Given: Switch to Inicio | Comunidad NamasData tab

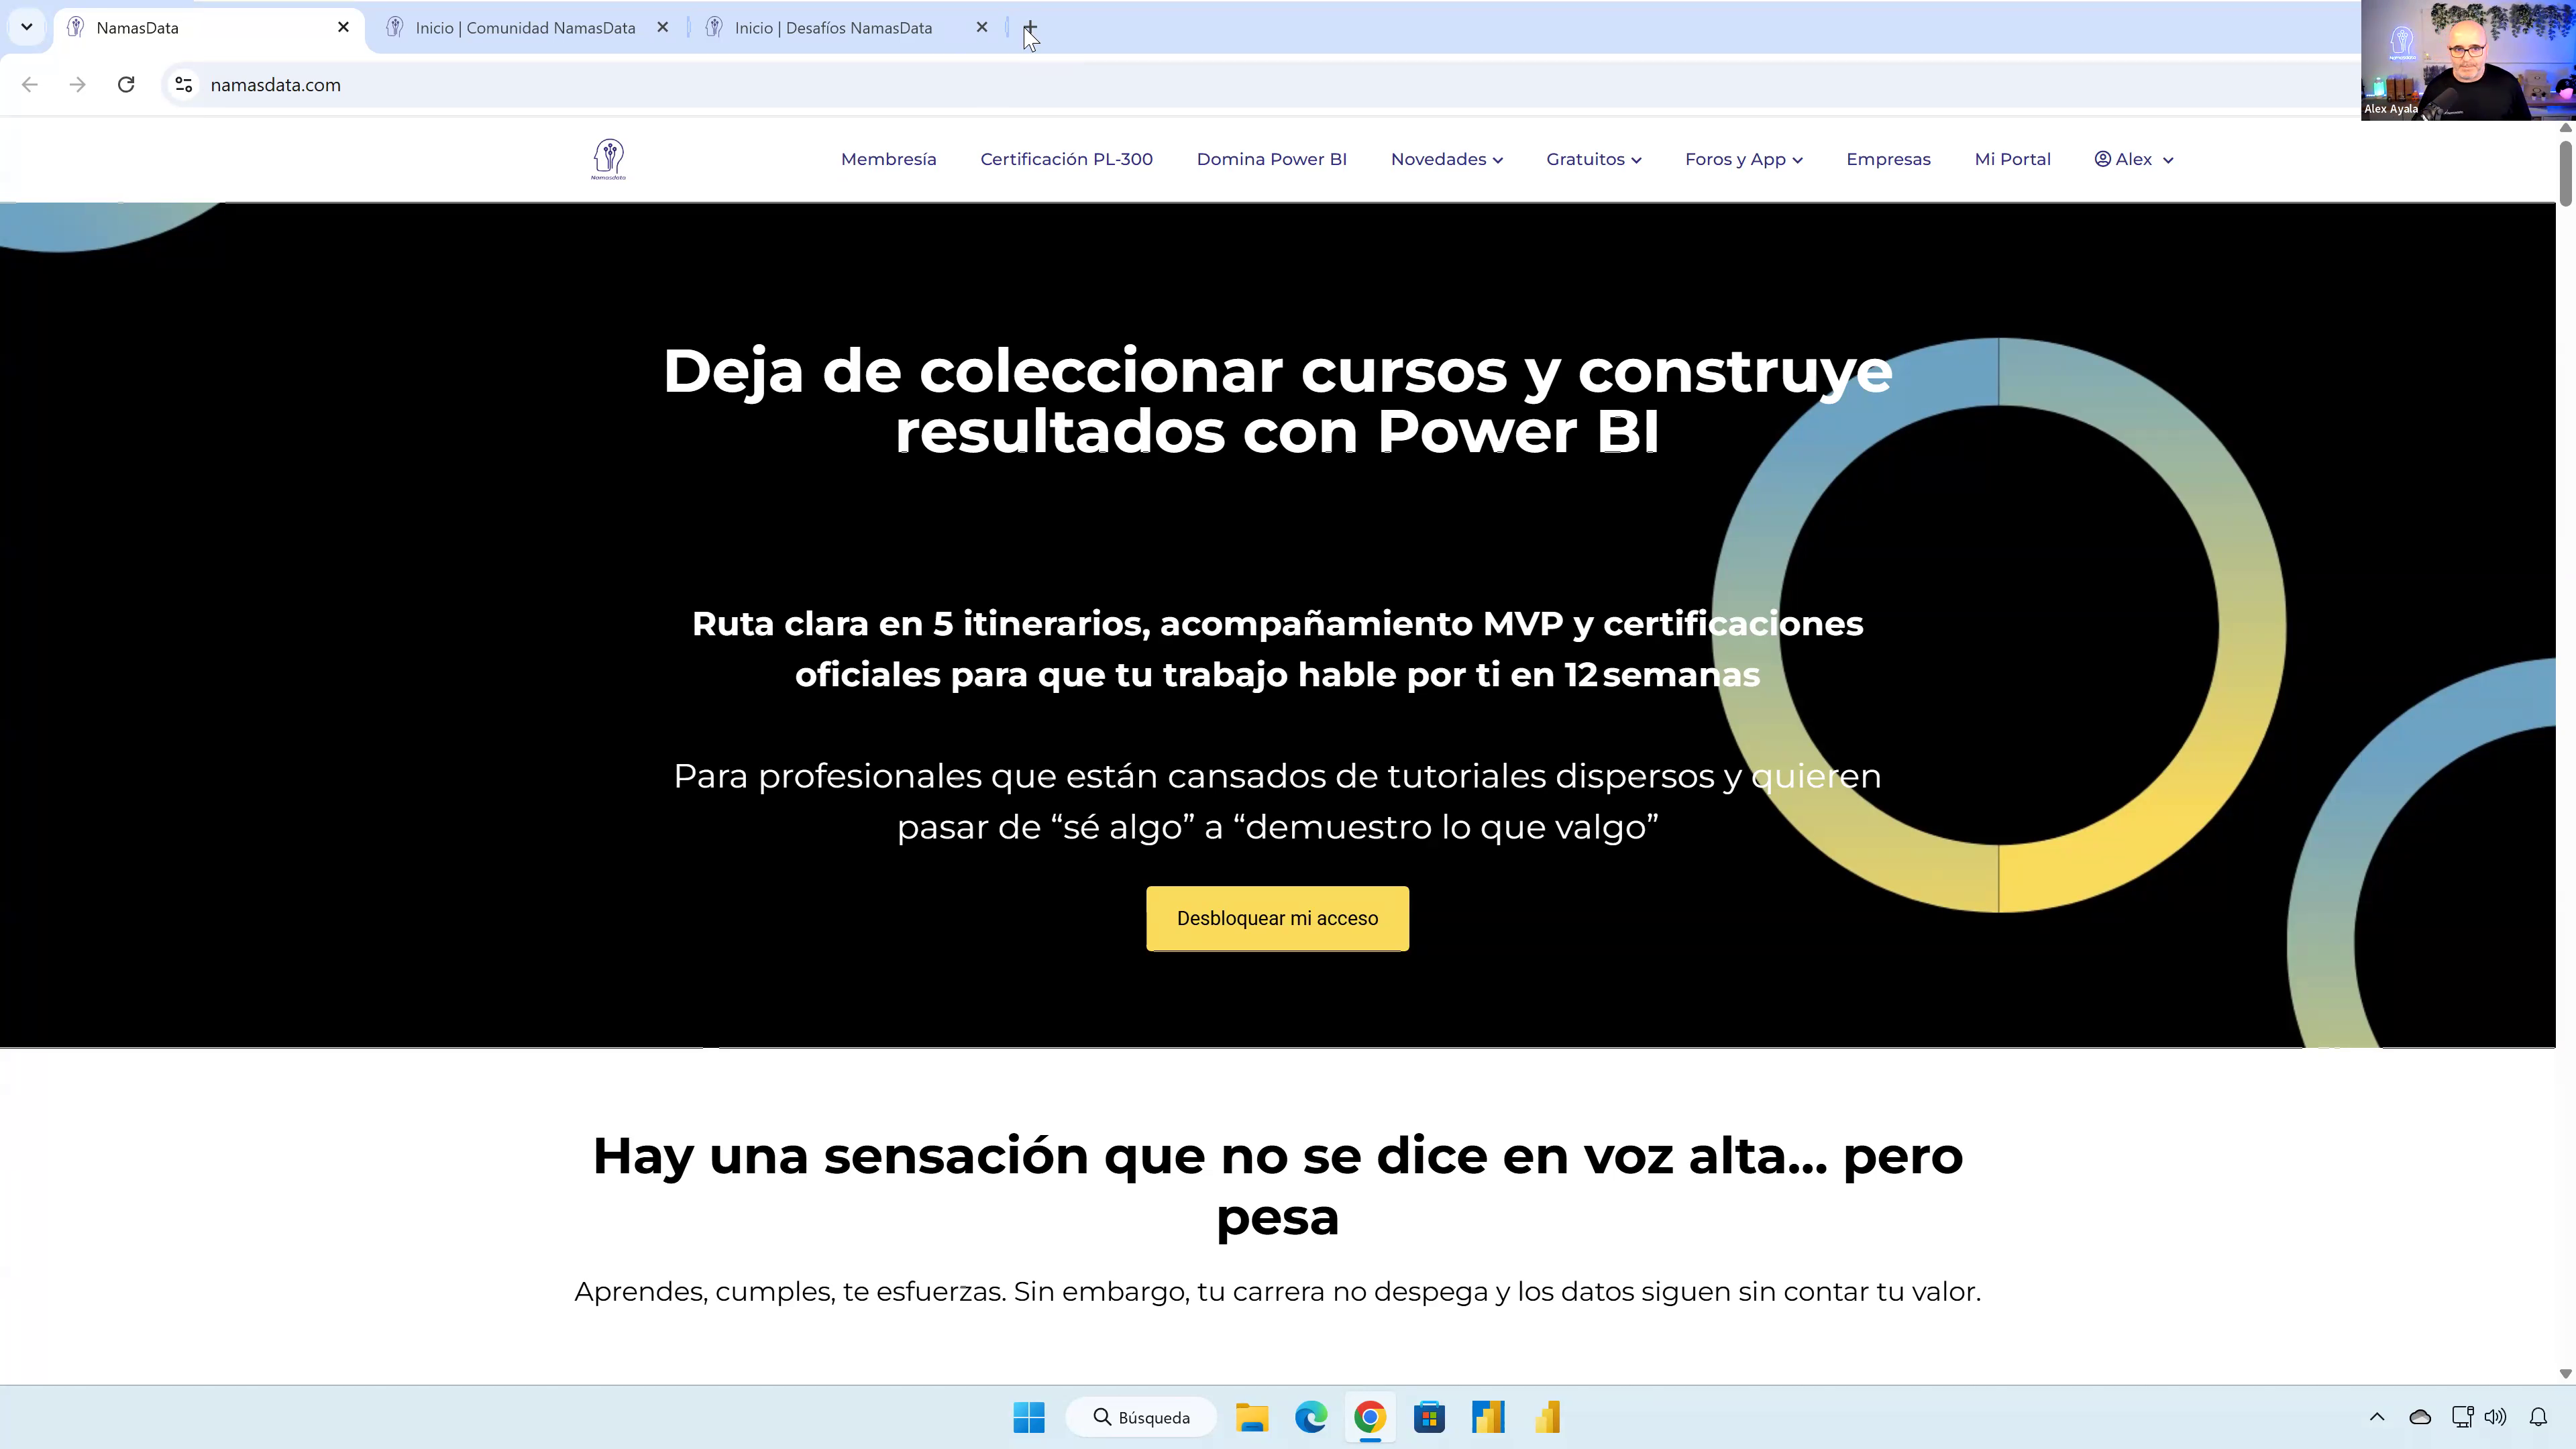Looking at the screenshot, I should click(x=525, y=28).
